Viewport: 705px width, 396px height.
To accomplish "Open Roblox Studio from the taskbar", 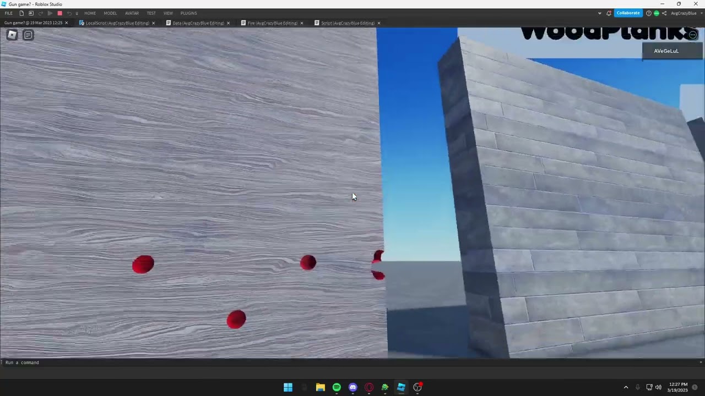I will (x=402, y=387).
